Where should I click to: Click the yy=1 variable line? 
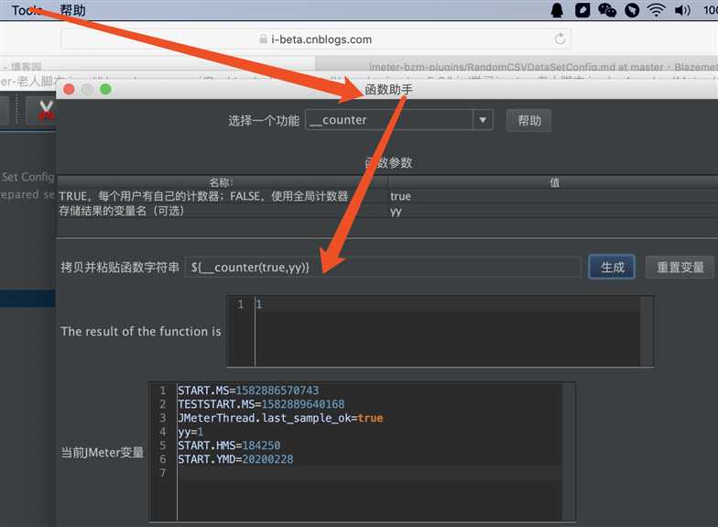pyautogui.click(x=190, y=432)
